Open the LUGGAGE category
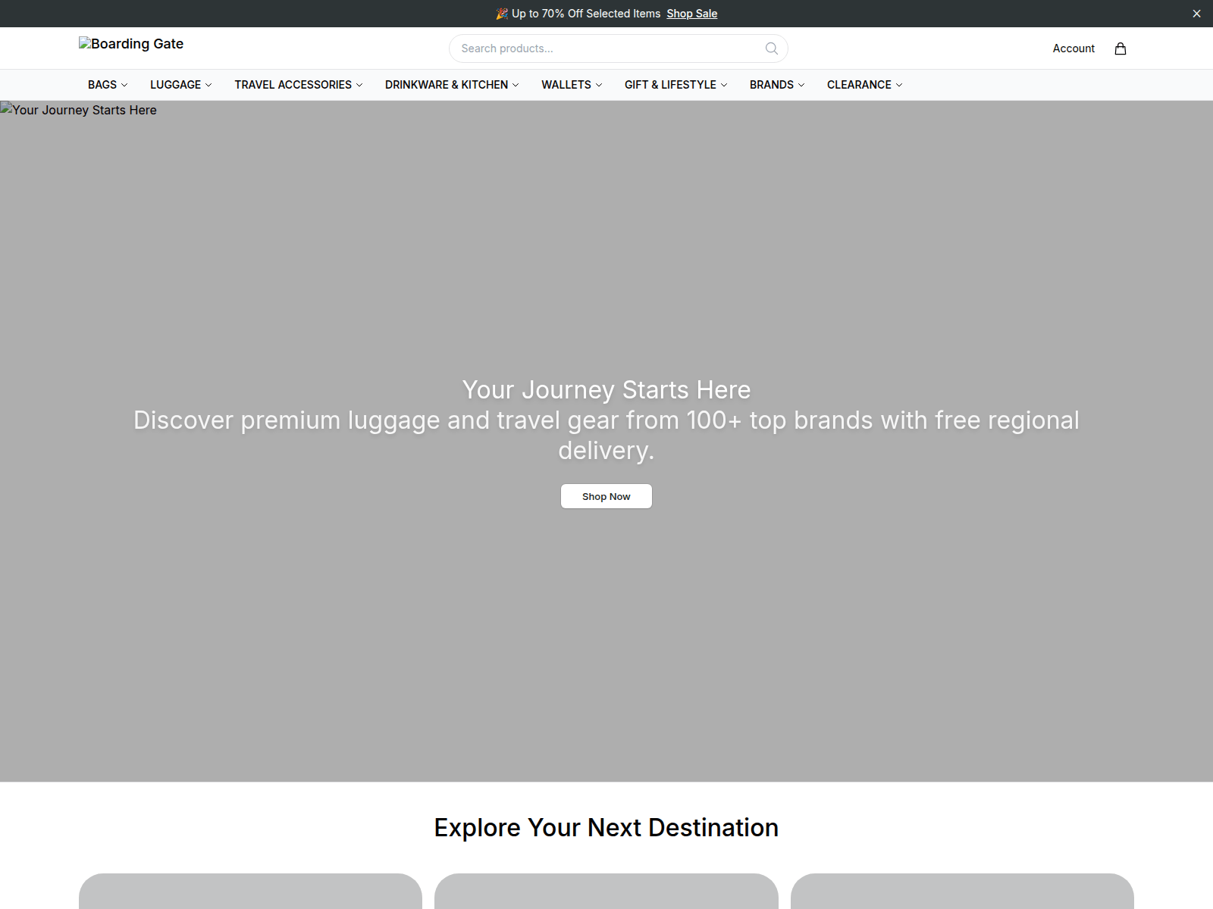Screen dimensions: 1213x909 point(175,85)
